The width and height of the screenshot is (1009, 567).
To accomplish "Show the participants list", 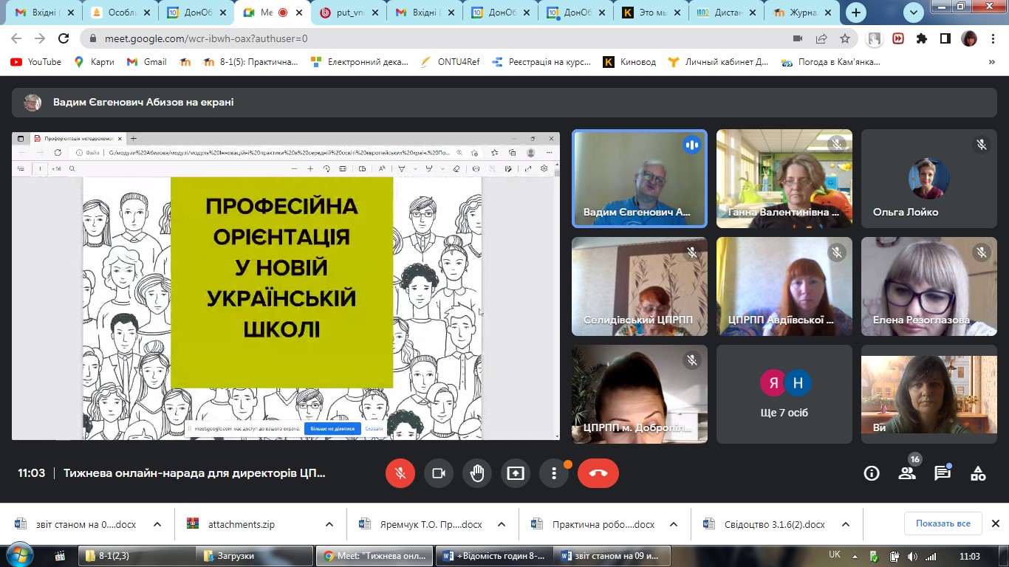I will tap(907, 473).
